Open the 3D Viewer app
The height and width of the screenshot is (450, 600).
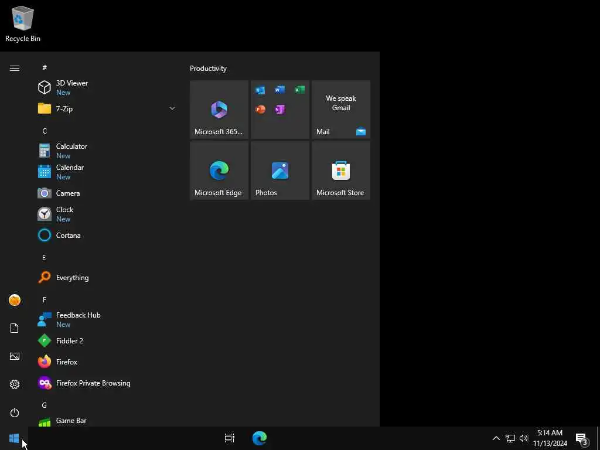coord(107,87)
